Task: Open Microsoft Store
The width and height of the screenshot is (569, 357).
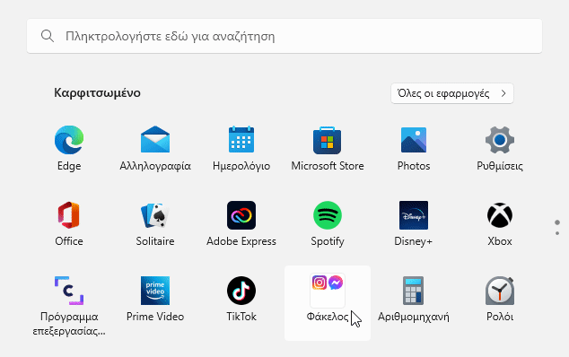Action: (328, 148)
